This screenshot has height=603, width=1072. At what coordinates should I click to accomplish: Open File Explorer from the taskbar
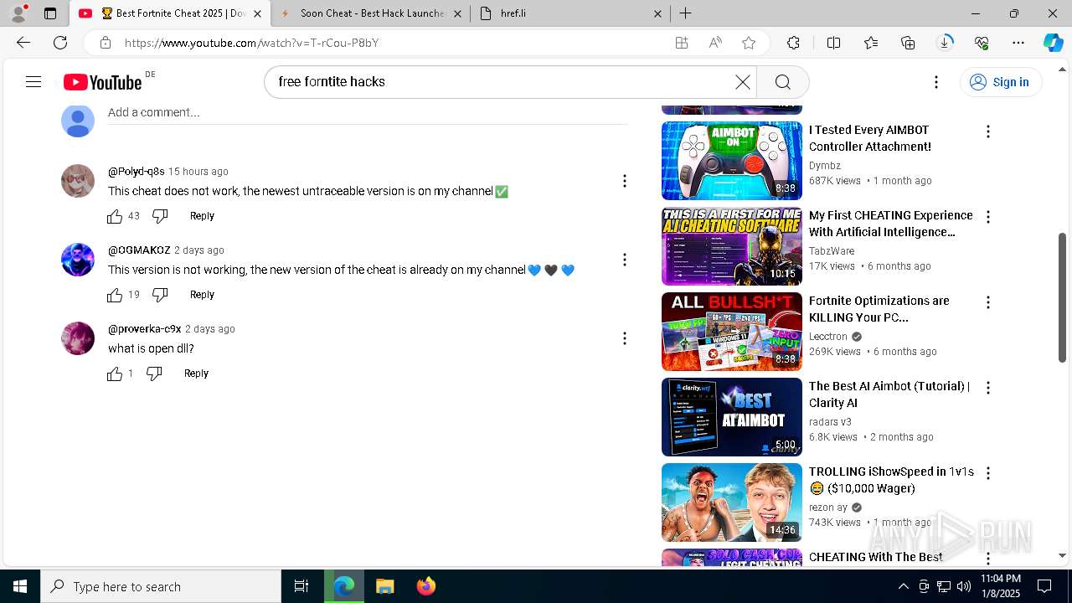coord(384,586)
